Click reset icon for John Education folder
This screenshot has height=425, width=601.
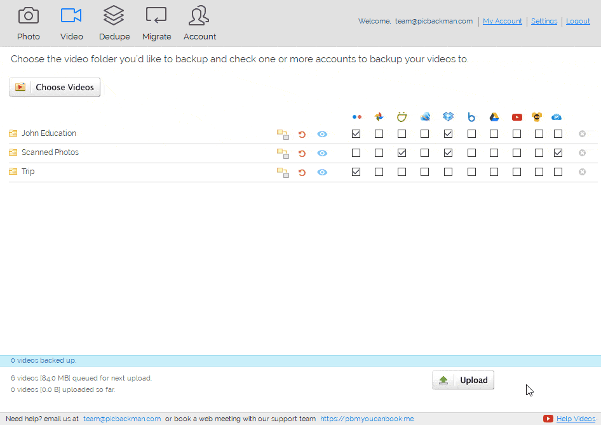302,134
